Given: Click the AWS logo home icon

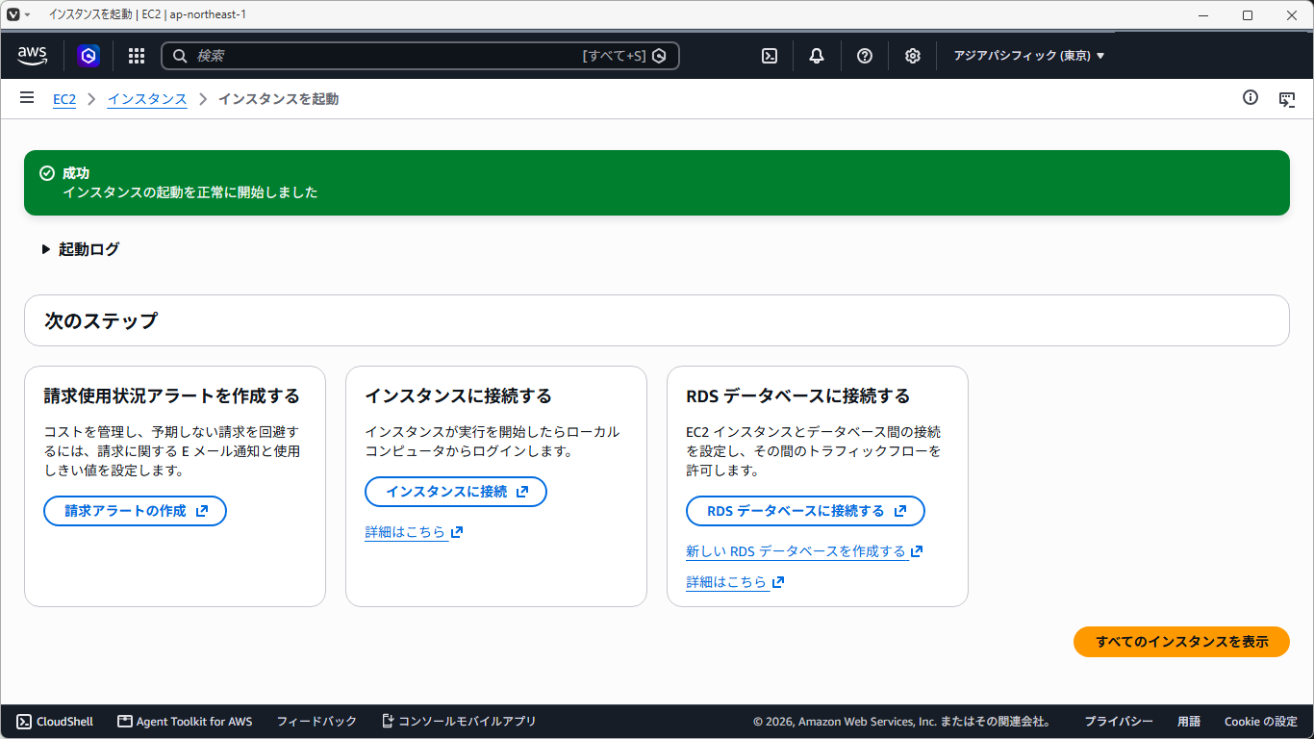Looking at the screenshot, I should [33, 56].
